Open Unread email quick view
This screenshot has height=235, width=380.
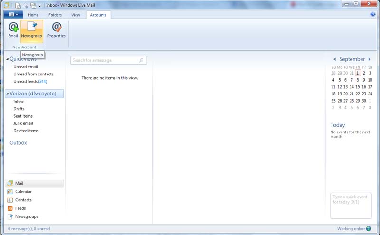click(26, 67)
